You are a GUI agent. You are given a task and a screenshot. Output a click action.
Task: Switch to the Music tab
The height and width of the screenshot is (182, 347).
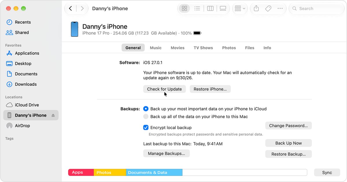coord(156,48)
